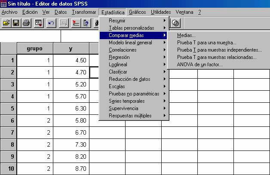Viewport: 270px width, 175px height.
Task: Expand the Pruebas no paramétricas submenu
Action: pyautogui.click(x=133, y=94)
